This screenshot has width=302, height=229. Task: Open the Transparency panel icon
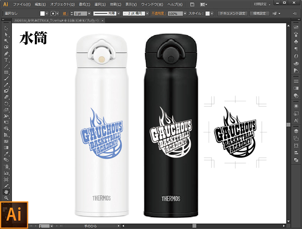coord(296,95)
